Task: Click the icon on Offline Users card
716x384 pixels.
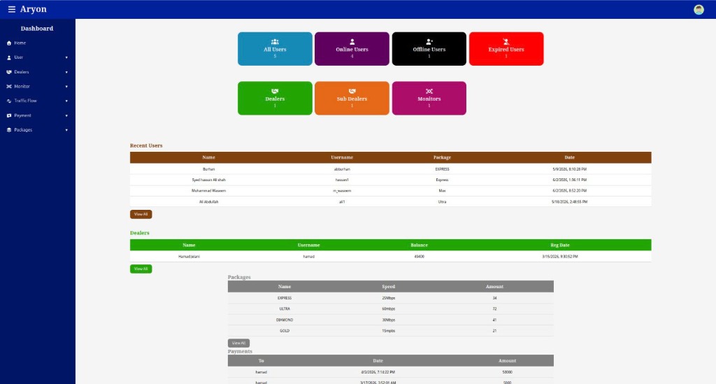Action: (x=429, y=41)
